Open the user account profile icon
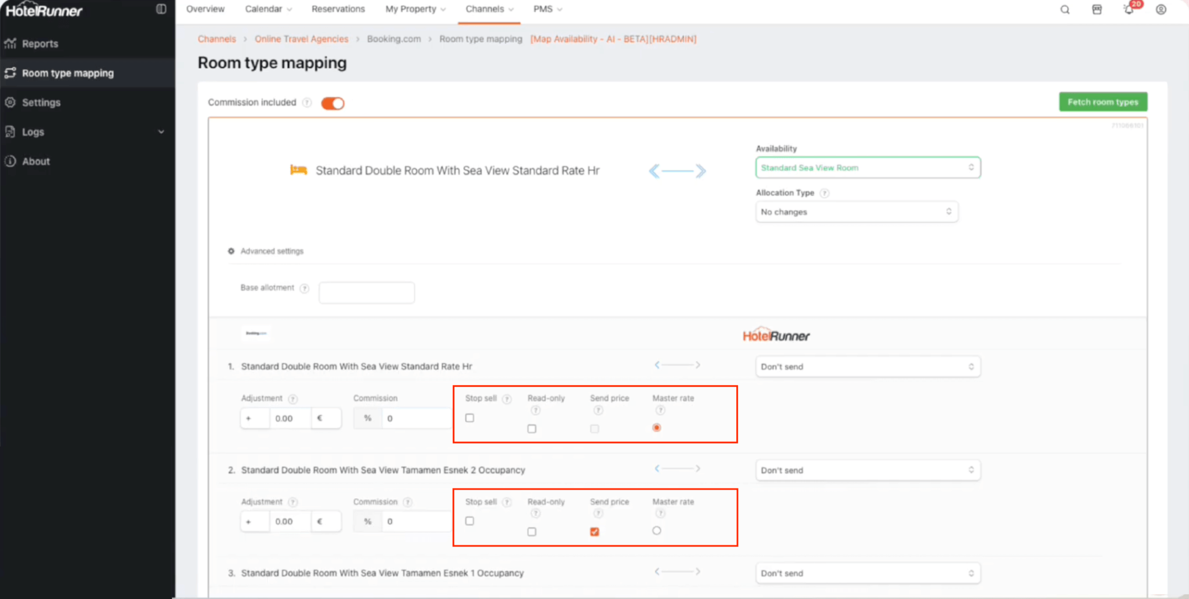 (x=1161, y=10)
